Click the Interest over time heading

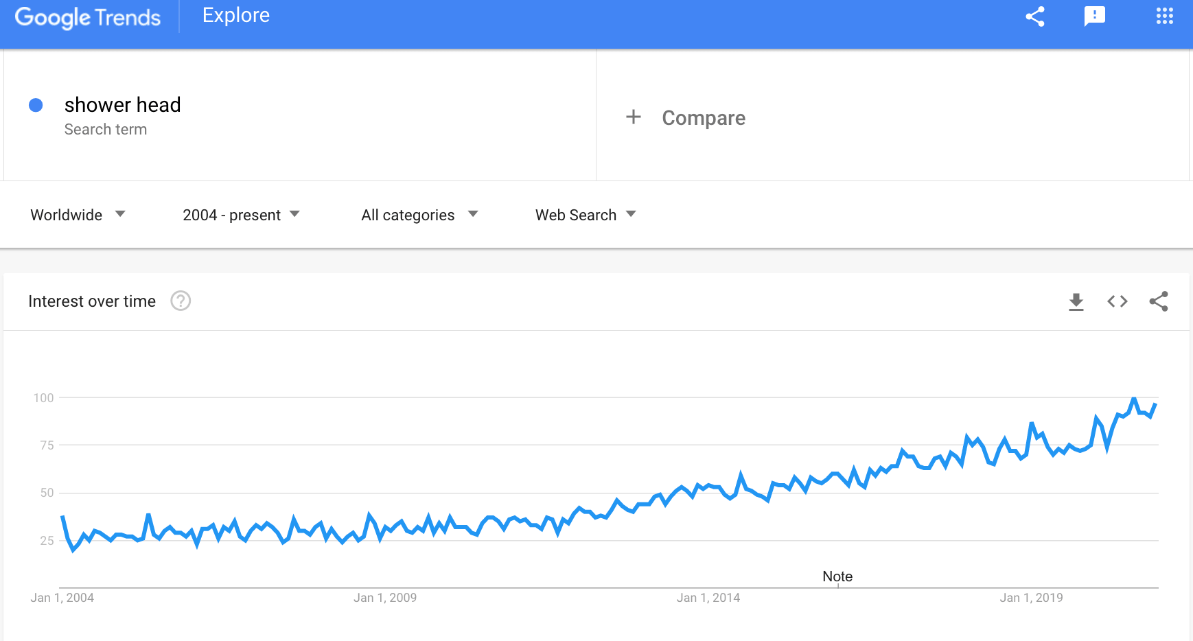92,301
